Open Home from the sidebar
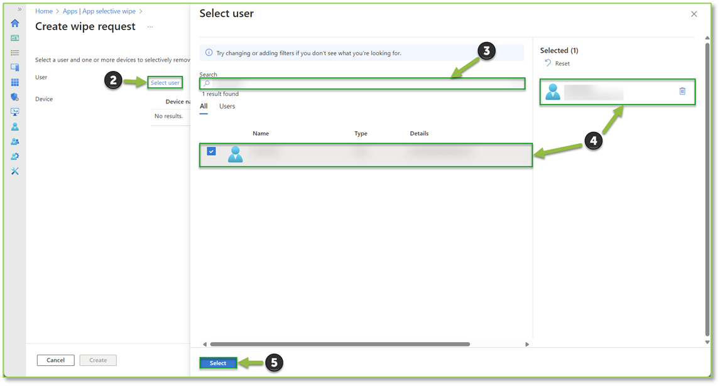 coord(14,23)
